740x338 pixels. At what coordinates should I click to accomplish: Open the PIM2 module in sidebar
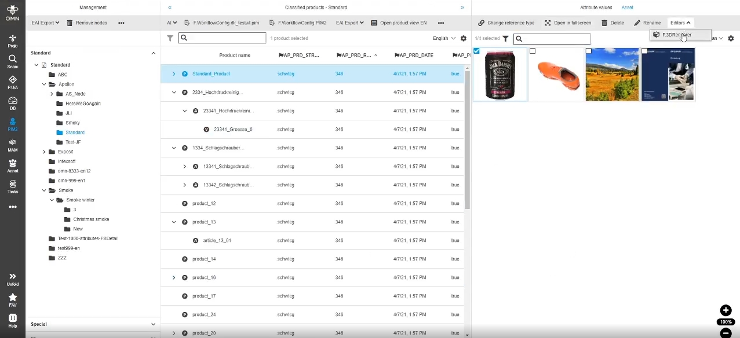click(12, 124)
